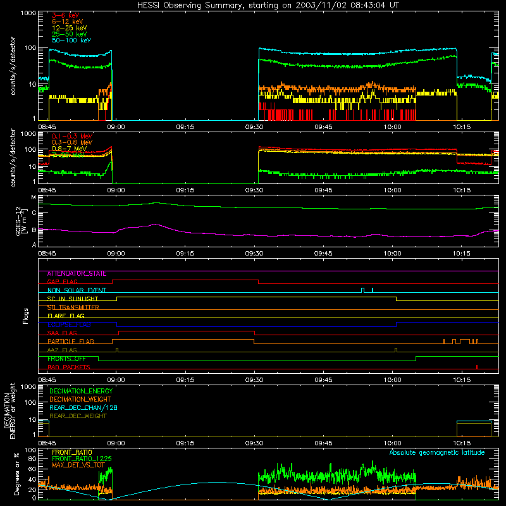Click the 0.3-0.8 MeV legend label
Image resolution: width=506 pixels, height=506 pixels.
click(72, 142)
